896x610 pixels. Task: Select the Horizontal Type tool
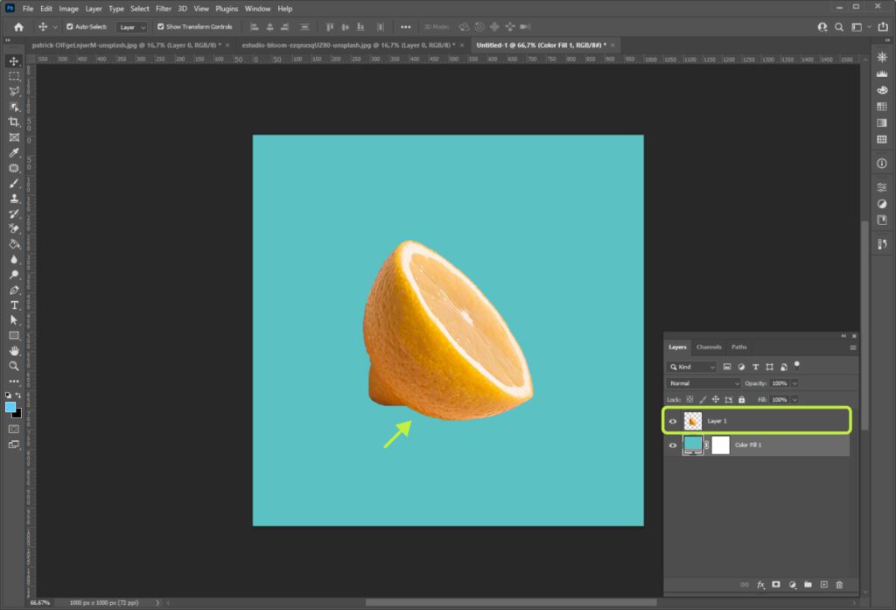pos(14,305)
